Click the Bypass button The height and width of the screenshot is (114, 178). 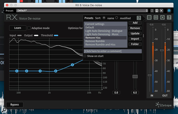pyautogui.click(x=15, y=105)
